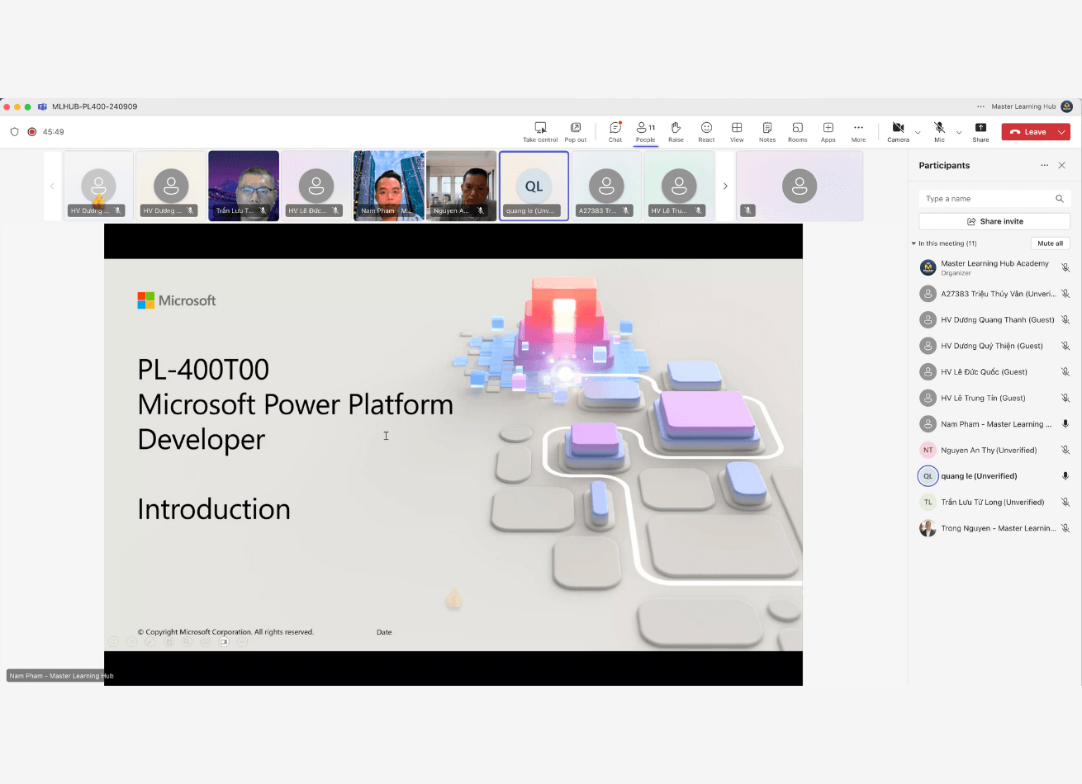The image size is (1082, 784).
Task: Click muted mic beside HV Lê Đức Quốc
Action: [1065, 372]
